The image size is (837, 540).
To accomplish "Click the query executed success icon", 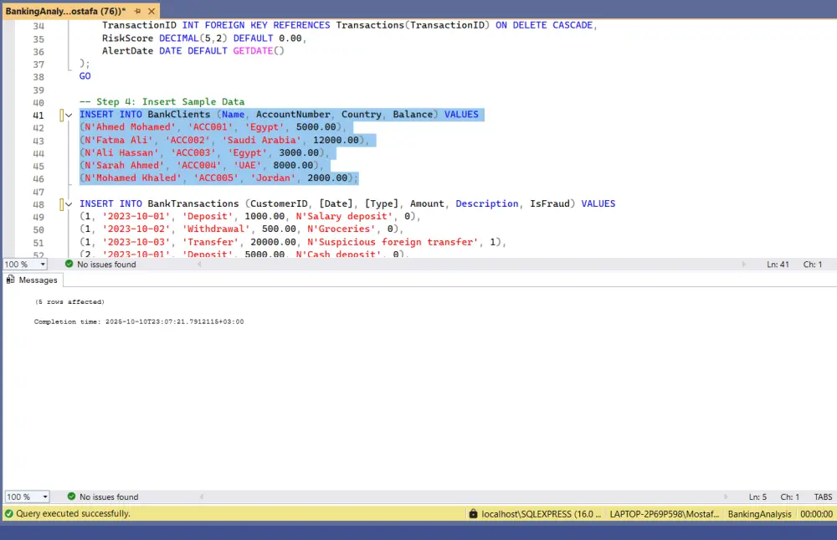I will point(9,513).
